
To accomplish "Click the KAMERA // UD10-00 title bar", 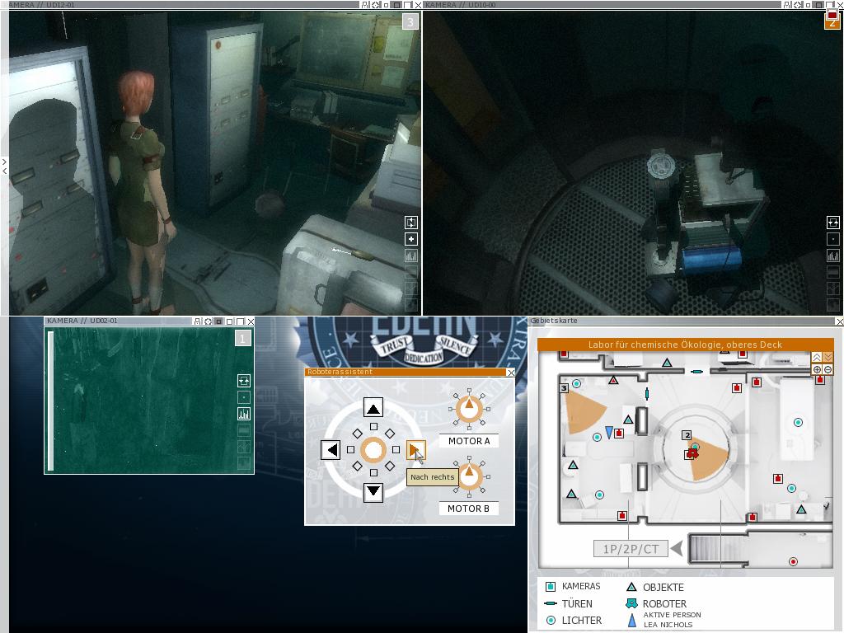I will click(x=603, y=5).
